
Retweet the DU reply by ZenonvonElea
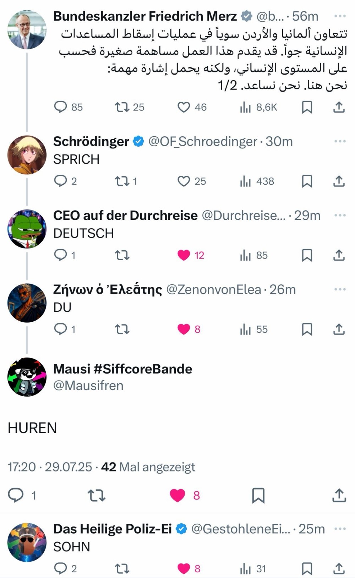tap(122, 329)
